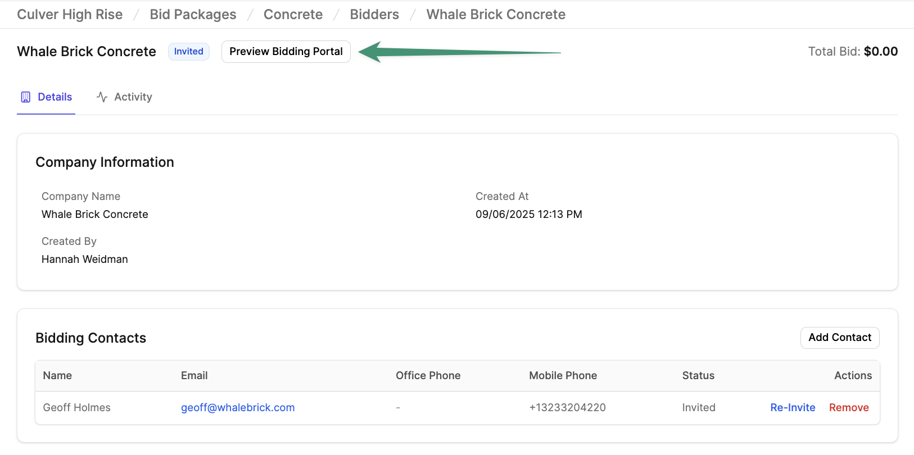Click the Add Contact button
This screenshot has width=914, height=455.
pos(840,338)
